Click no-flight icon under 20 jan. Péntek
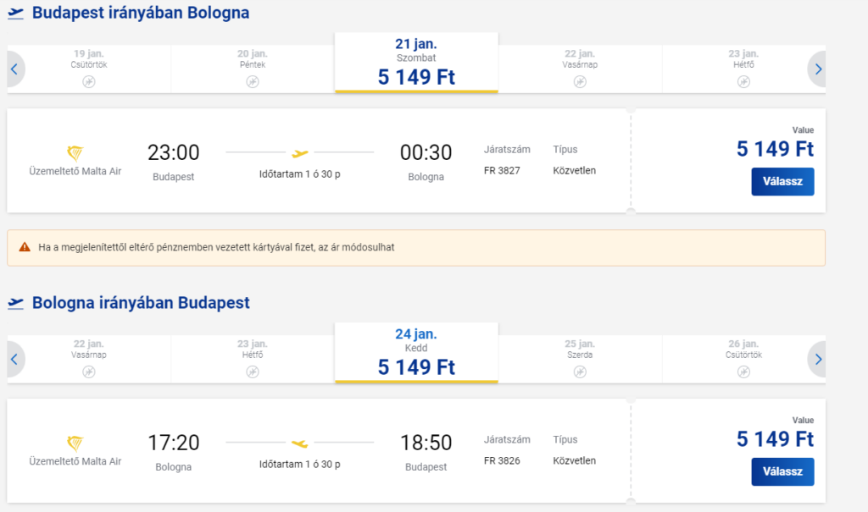 pyautogui.click(x=253, y=81)
